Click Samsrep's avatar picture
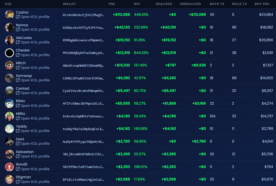 9,78
